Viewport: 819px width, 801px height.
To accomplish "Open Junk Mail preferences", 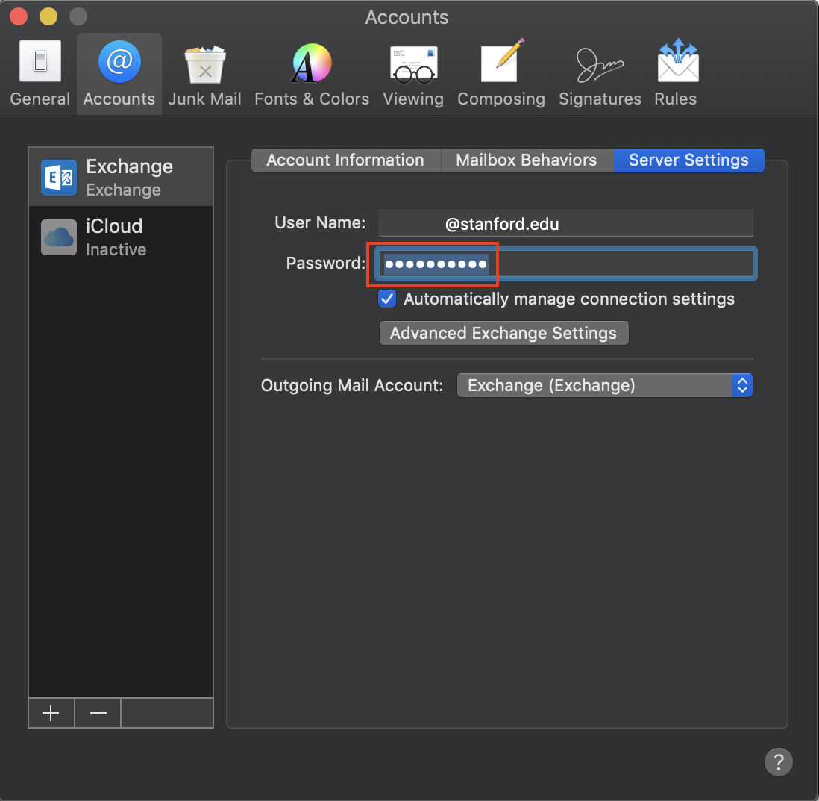I will coord(204,74).
